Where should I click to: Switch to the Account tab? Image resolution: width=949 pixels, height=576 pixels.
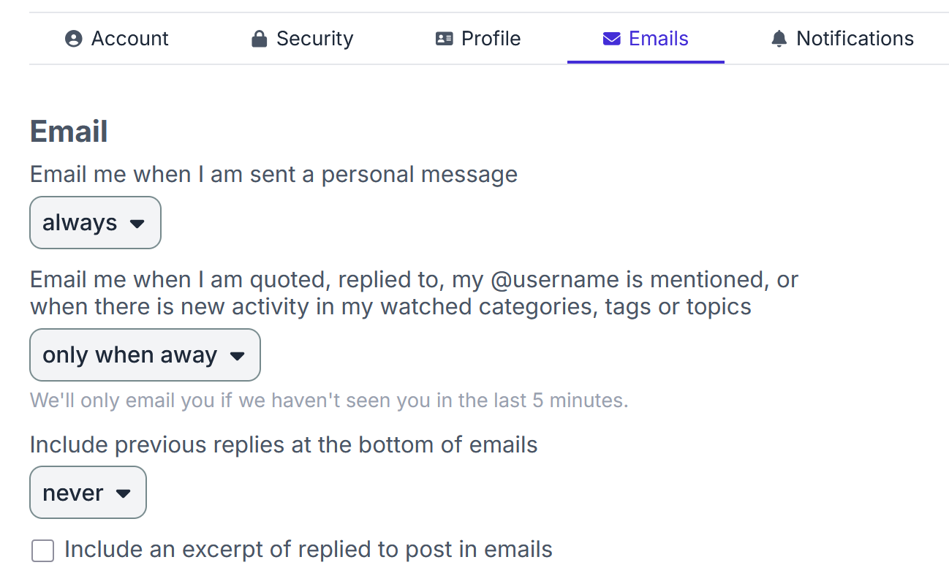(116, 39)
